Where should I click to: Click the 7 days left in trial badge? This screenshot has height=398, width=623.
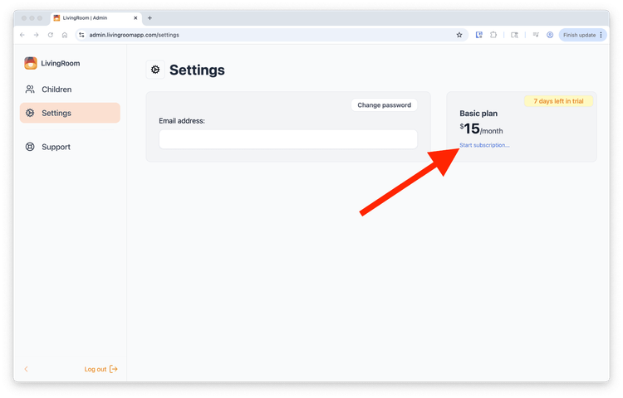558,101
